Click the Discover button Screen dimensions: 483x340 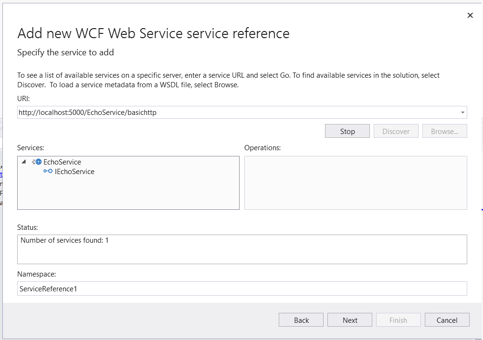pos(396,131)
